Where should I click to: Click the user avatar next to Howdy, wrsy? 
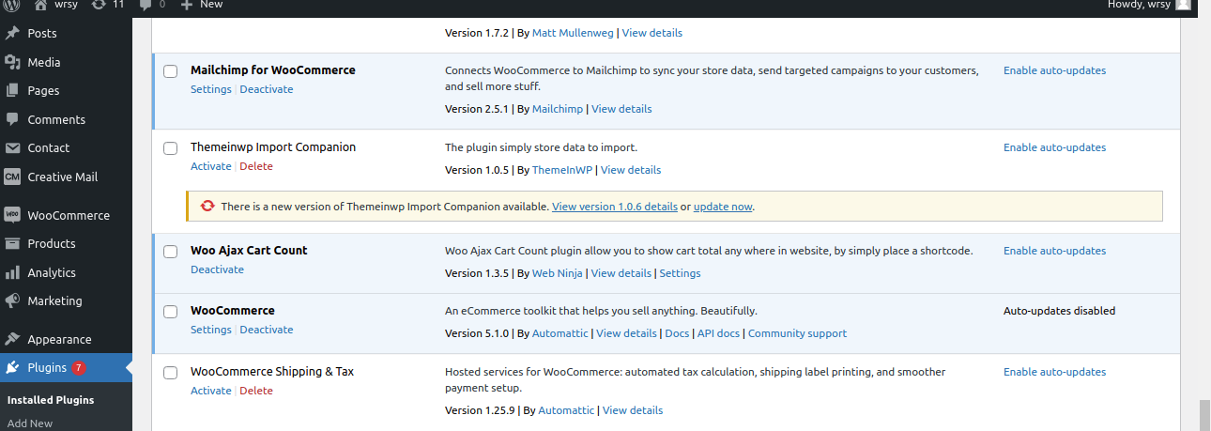[x=1183, y=4]
